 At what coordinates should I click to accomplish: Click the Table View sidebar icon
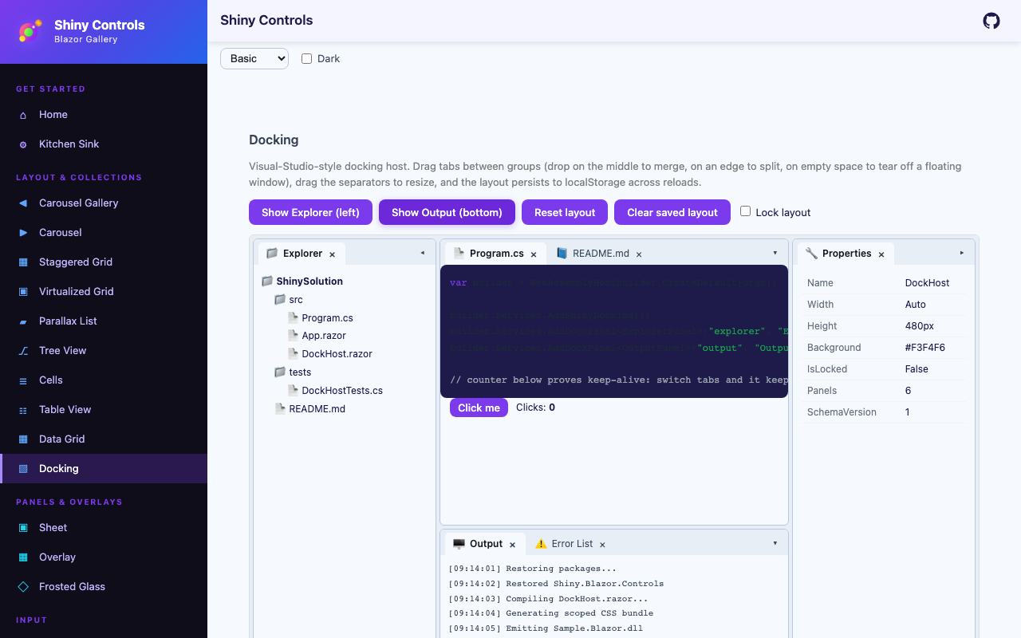23,410
